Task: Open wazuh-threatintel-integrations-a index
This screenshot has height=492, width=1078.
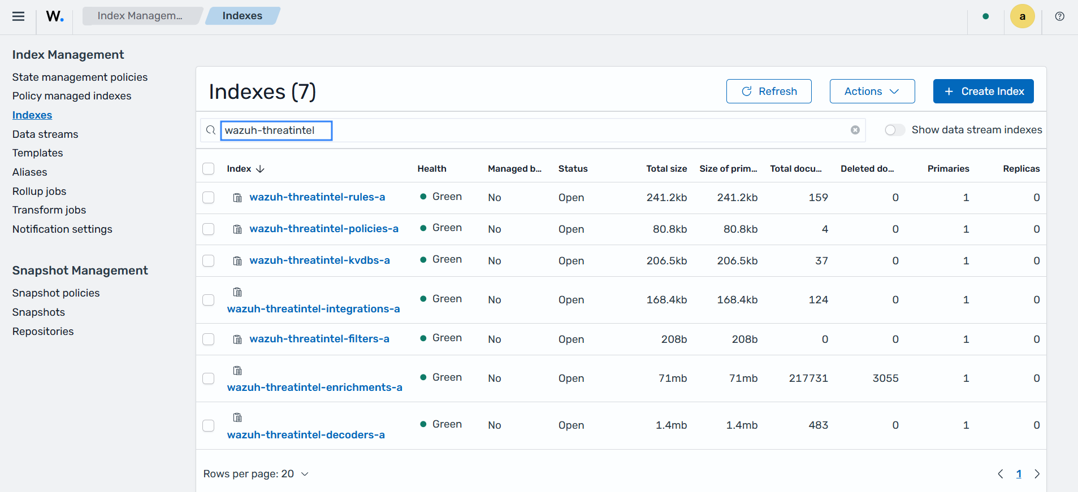Action: 313,309
